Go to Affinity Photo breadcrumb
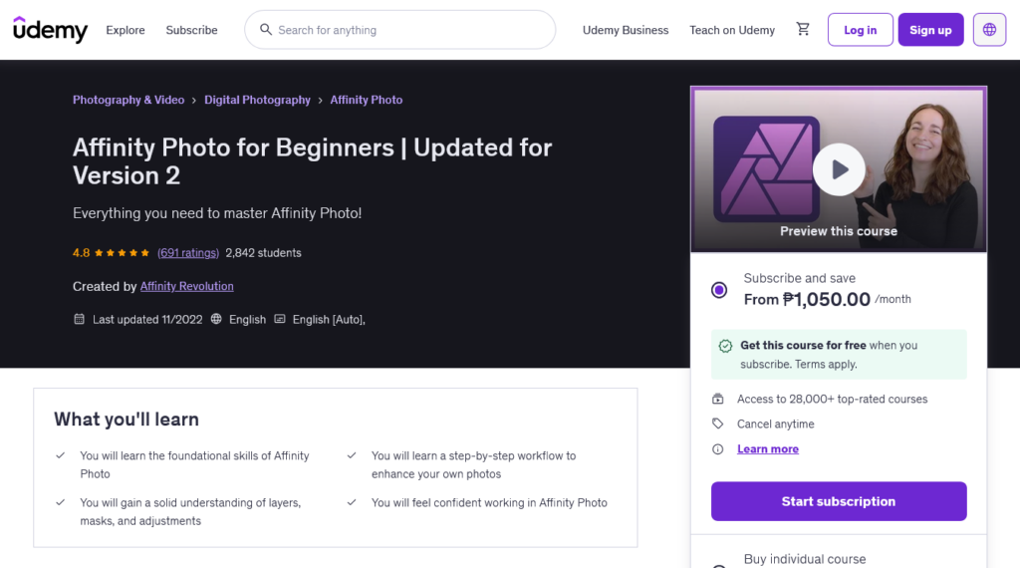Image resolution: width=1020 pixels, height=568 pixels. [x=367, y=100]
